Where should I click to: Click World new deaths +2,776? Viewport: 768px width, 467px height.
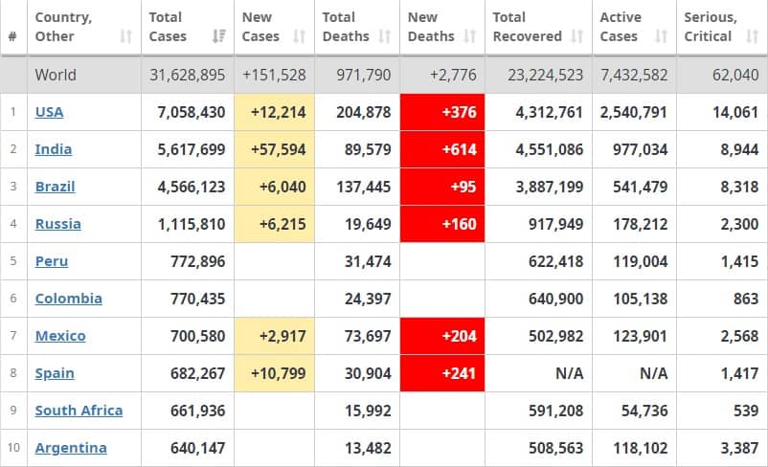point(453,75)
